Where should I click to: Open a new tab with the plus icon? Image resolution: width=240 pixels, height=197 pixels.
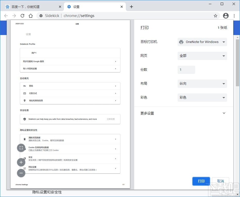click(131, 7)
